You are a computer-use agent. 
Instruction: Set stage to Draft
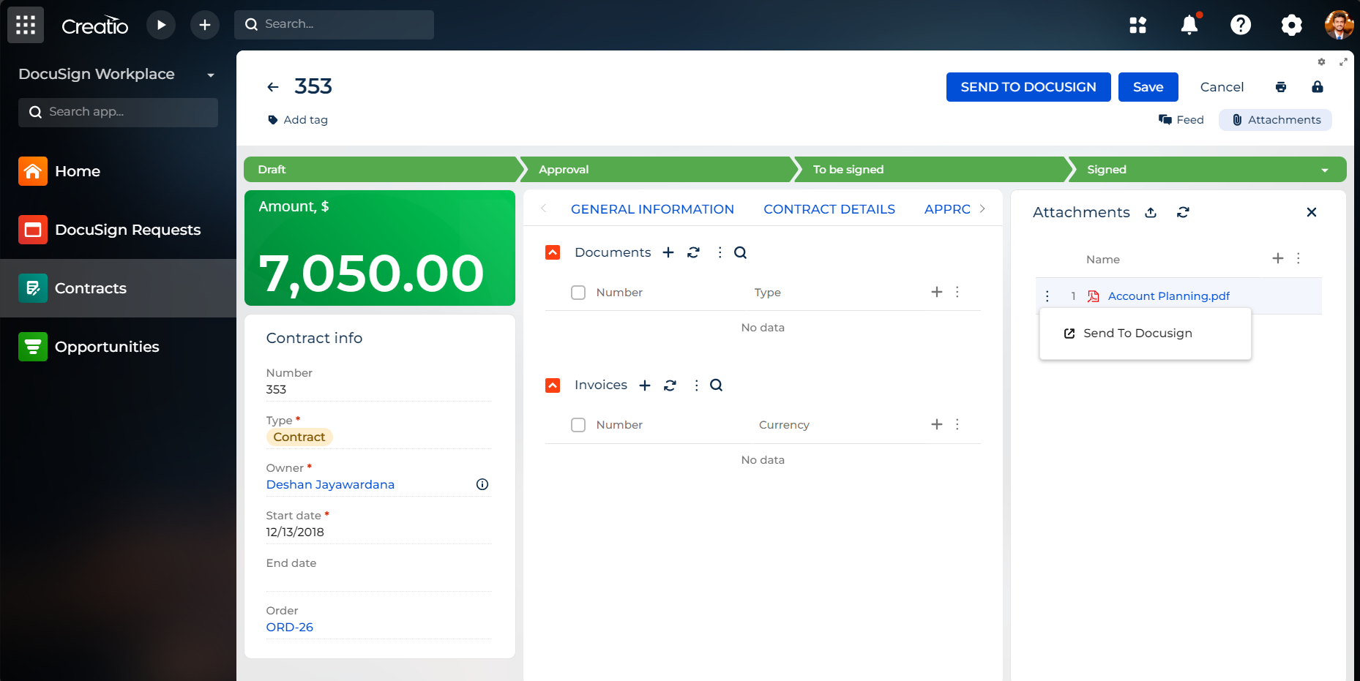[x=381, y=170]
